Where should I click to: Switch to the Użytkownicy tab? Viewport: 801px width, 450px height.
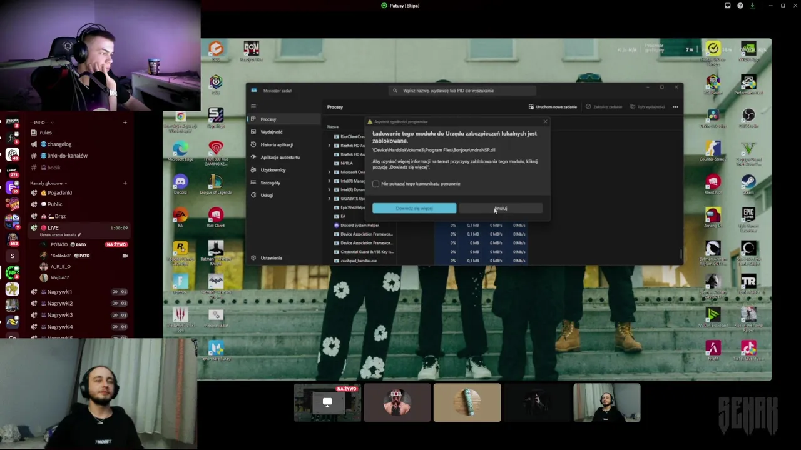click(x=283, y=170)
